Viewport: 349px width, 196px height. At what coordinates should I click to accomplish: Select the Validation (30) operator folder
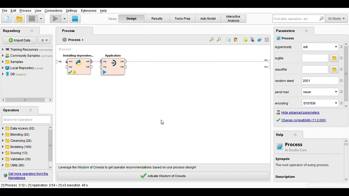coord(20,159)
